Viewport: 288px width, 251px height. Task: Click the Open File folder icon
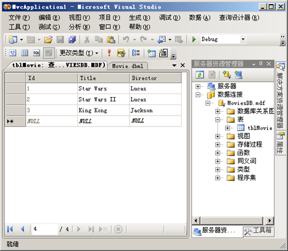(x=49, y=39)
